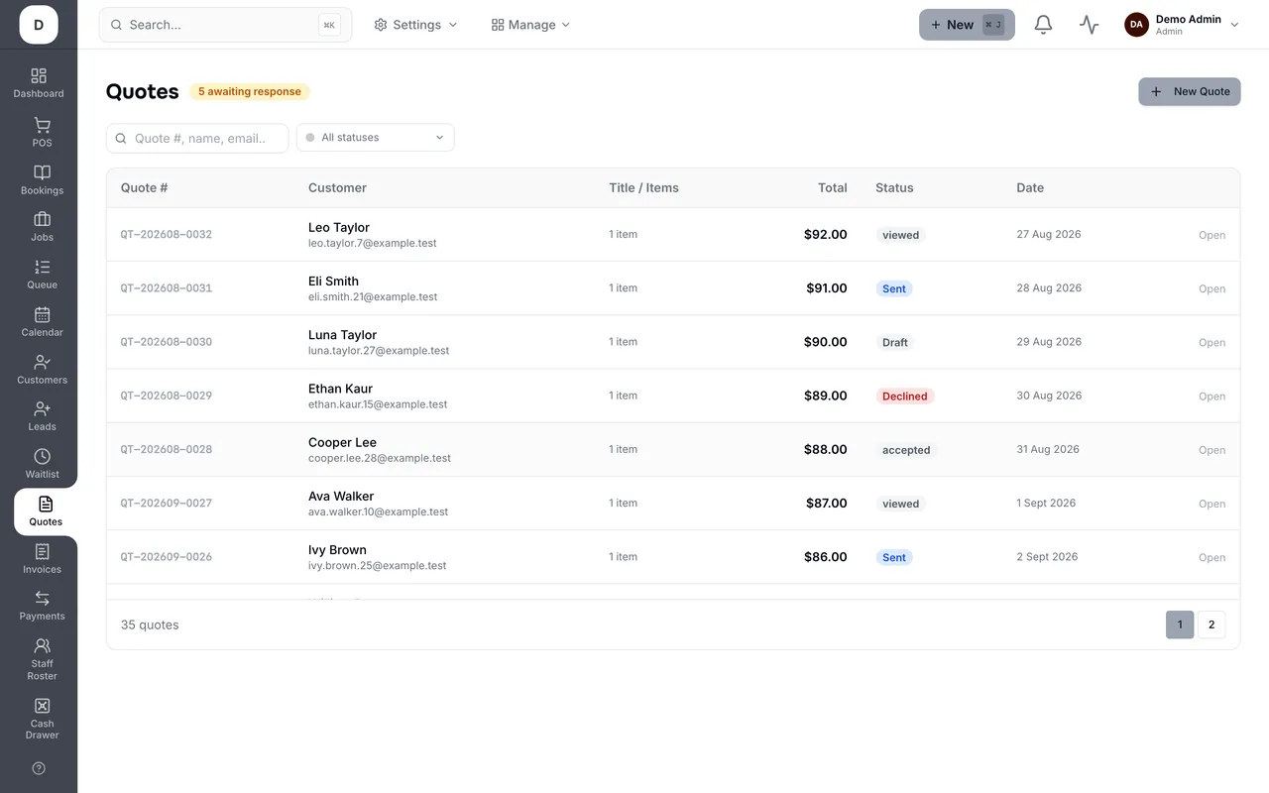Click quote number QT-202608-0030
Image resolution: width=1269 pixels, height=793 pixels.
coord(167,342)
